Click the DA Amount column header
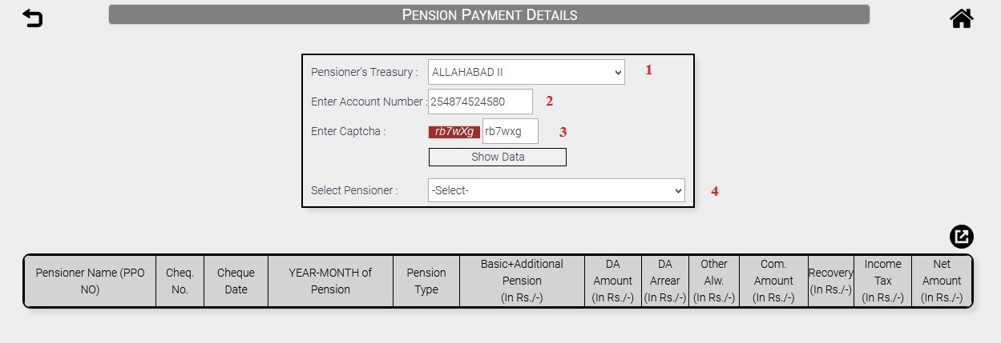 pos(613,281)
